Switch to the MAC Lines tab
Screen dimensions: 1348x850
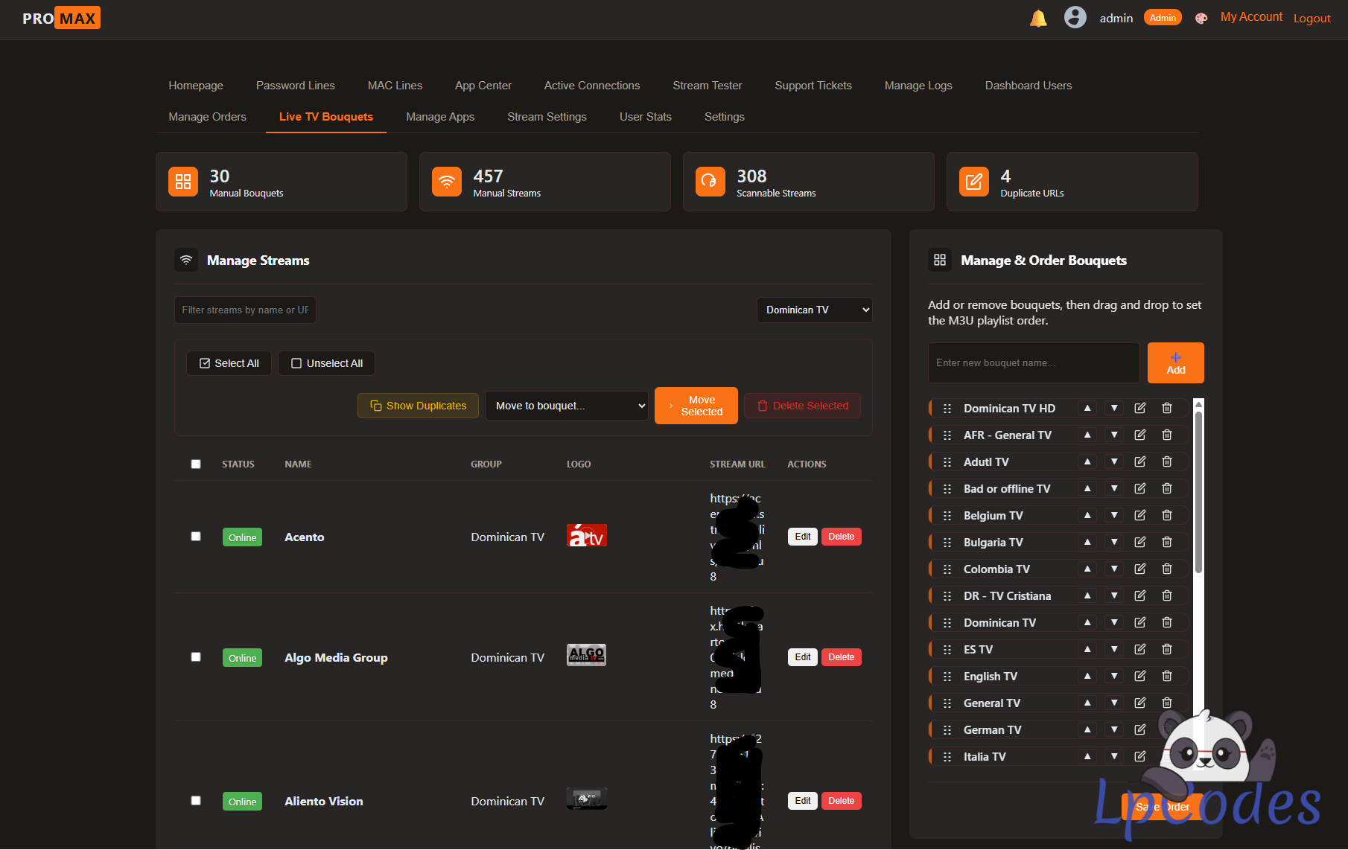395,86
